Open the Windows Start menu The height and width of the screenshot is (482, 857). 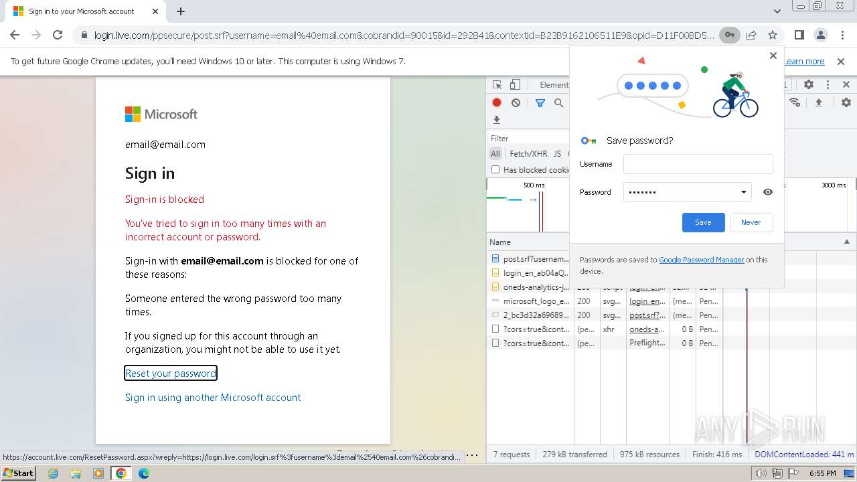[x=19, y=473]
